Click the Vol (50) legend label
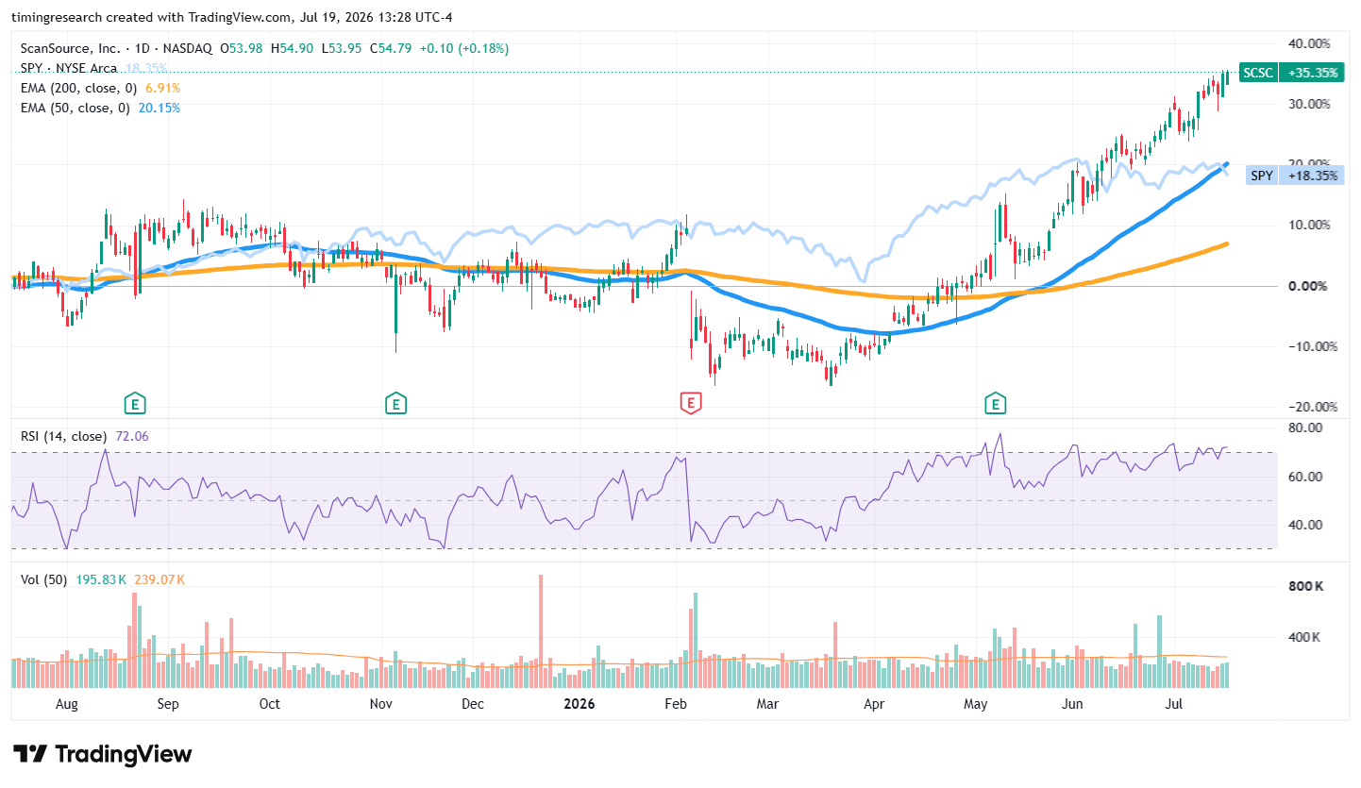 click(43, 579)
